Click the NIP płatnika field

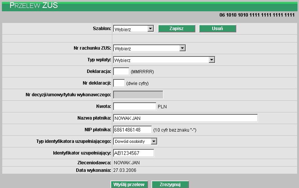pos(132,130)
